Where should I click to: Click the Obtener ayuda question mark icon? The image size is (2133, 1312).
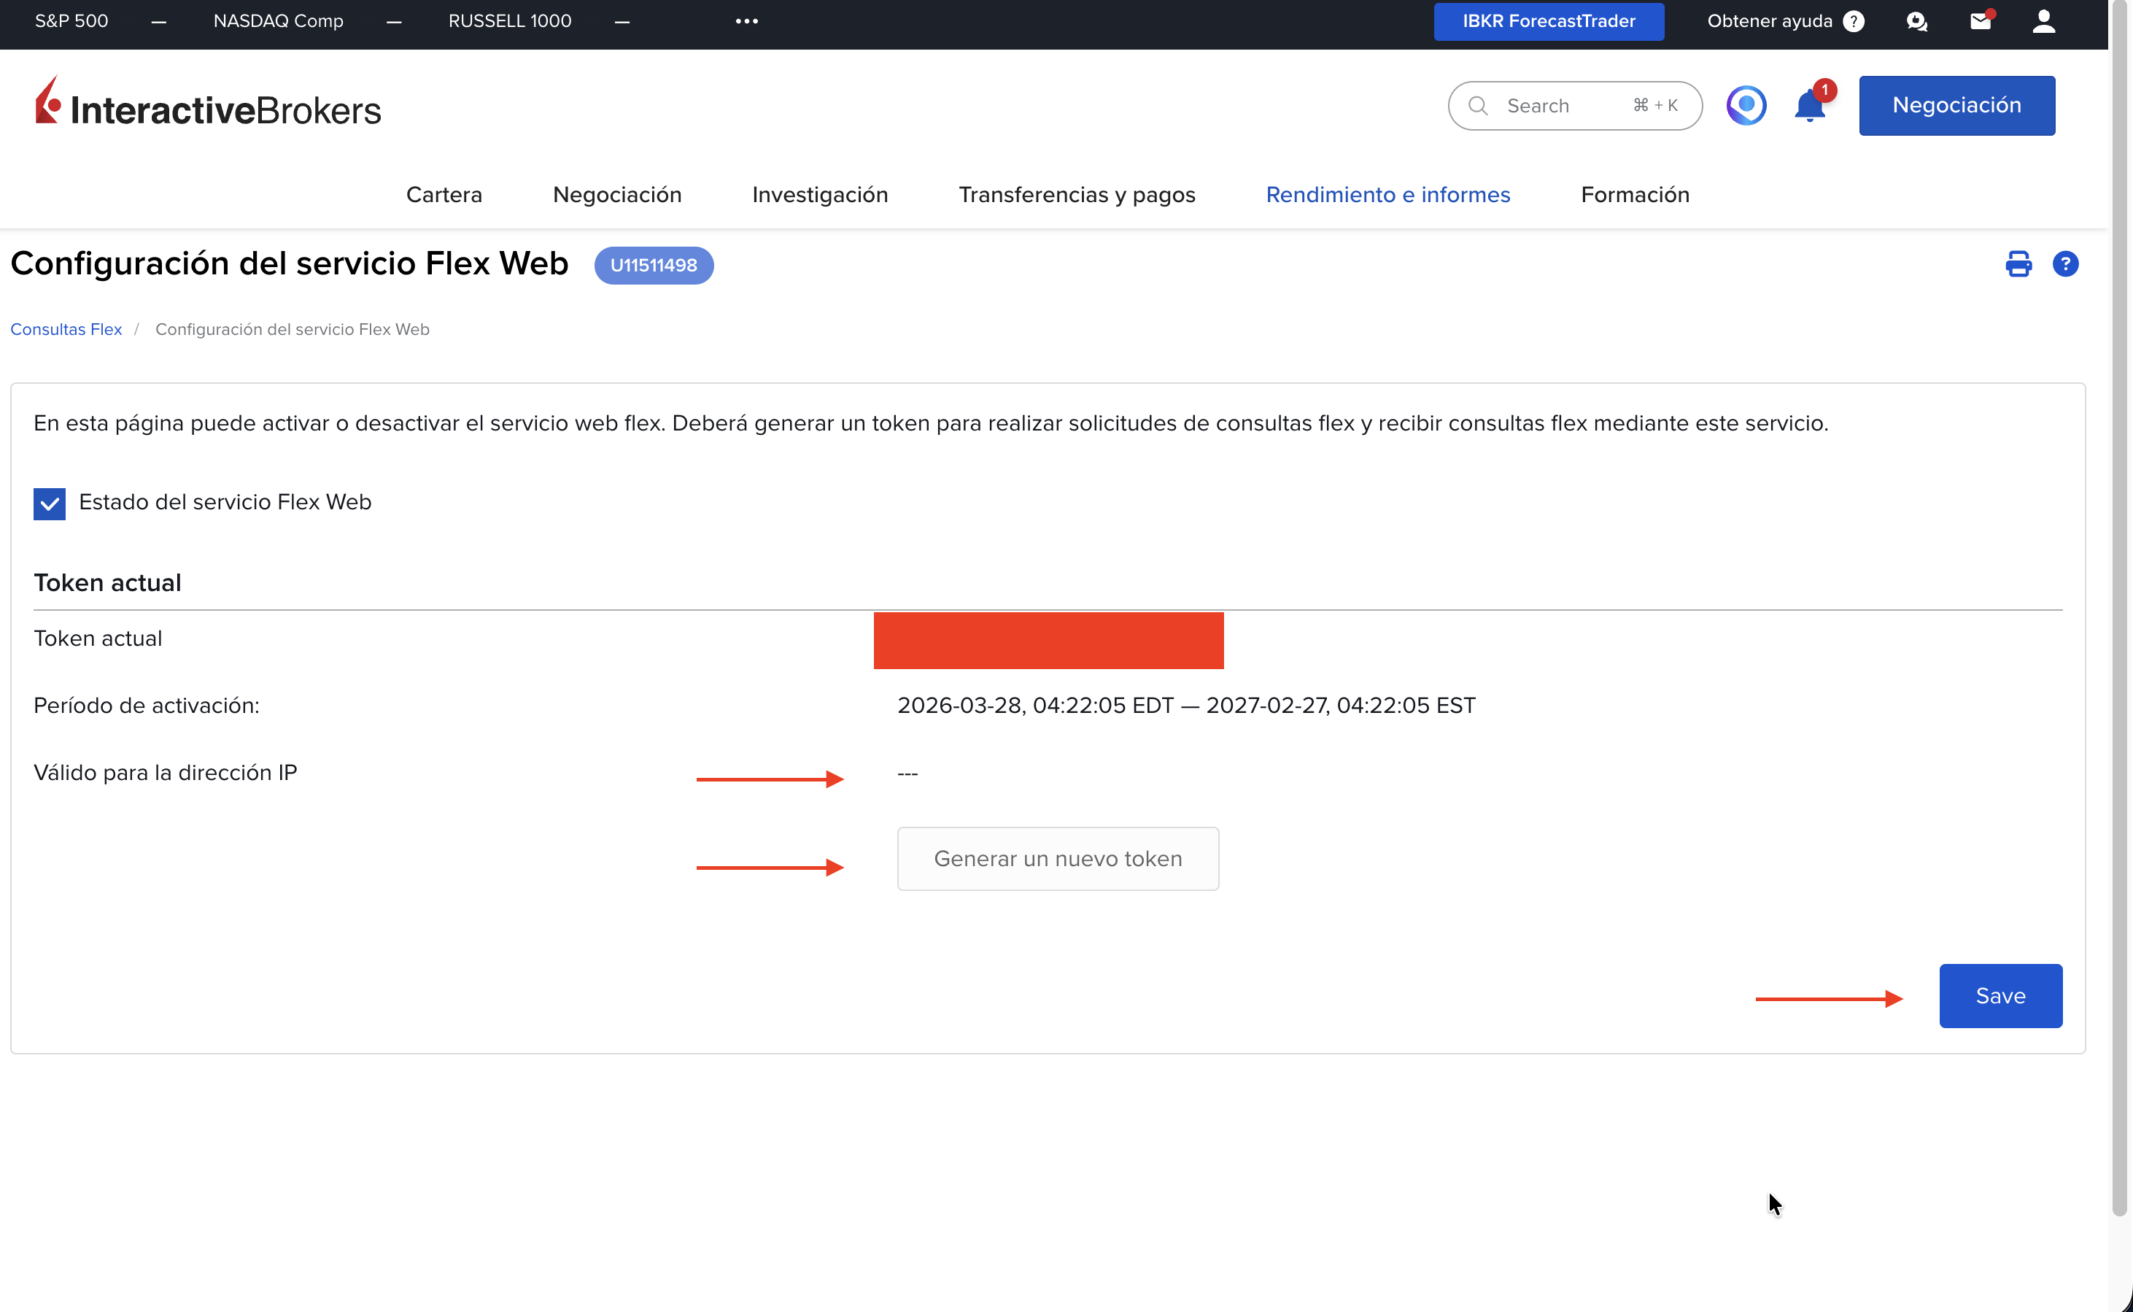coord(1854,21)
